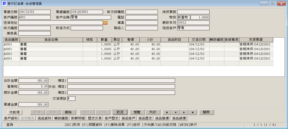Open 貨品資料 button
This screenshot has width=288, height=129.
click(x=44, y=118)
